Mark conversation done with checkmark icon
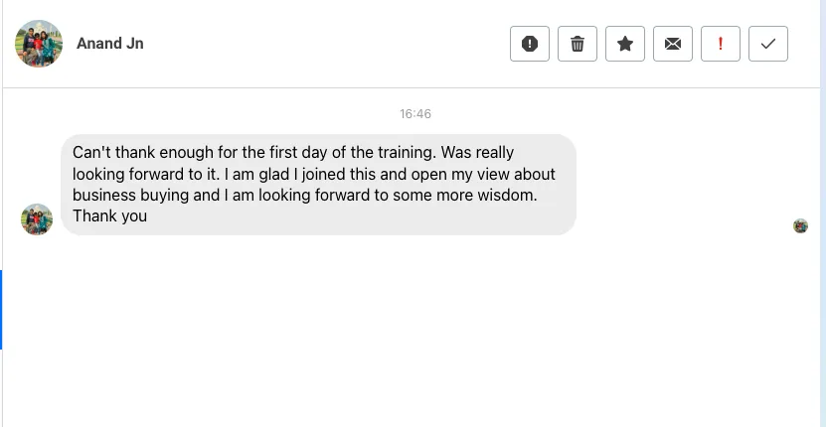Screen dimensions: 826x427 [768, 44]
